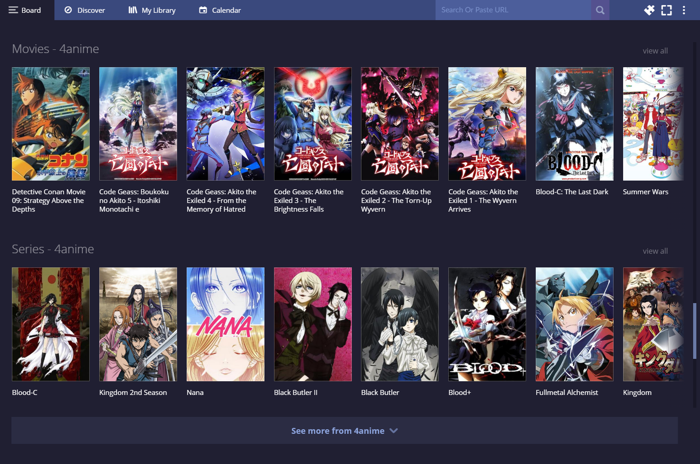View all Series - 4anime
This screenshot has width=700, height=464.
point(655,251)
